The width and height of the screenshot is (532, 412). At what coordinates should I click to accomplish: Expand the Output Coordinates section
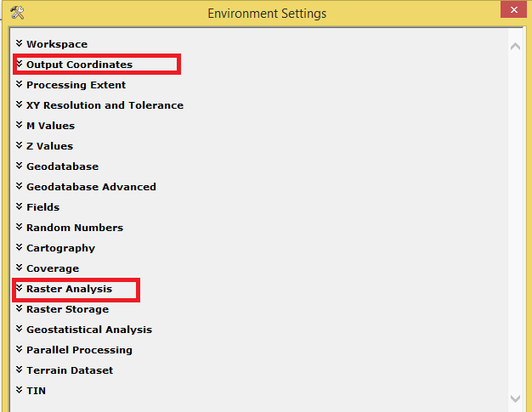pyautogui.click(x=79, y=65)
